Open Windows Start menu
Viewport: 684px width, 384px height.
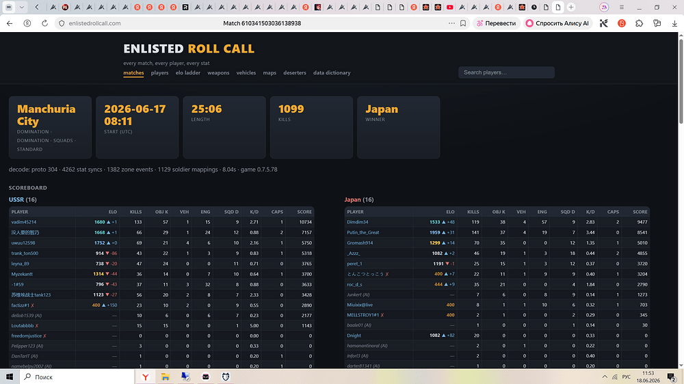coord(9,376)
